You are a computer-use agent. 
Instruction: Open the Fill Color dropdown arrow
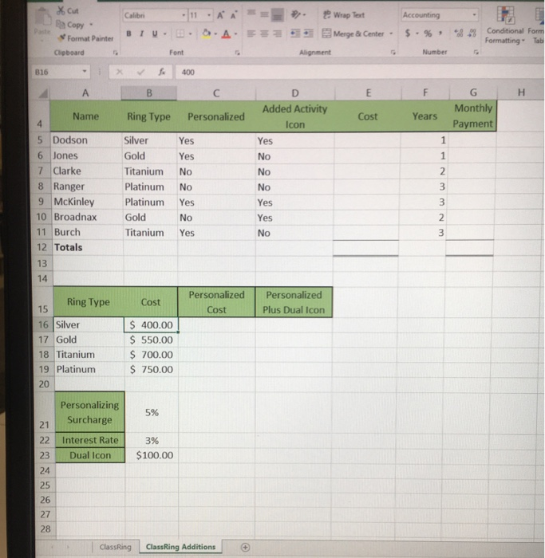[215, 34]
